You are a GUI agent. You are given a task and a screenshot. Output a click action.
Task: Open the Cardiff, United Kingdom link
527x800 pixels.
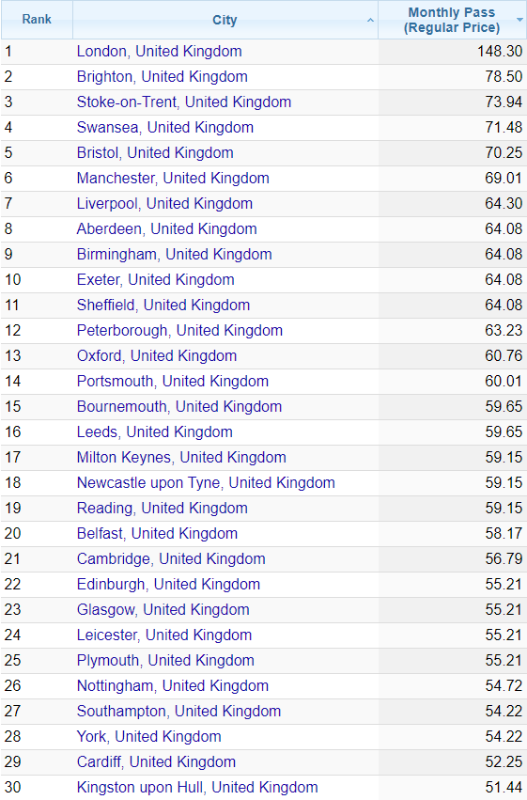(157, 762)
